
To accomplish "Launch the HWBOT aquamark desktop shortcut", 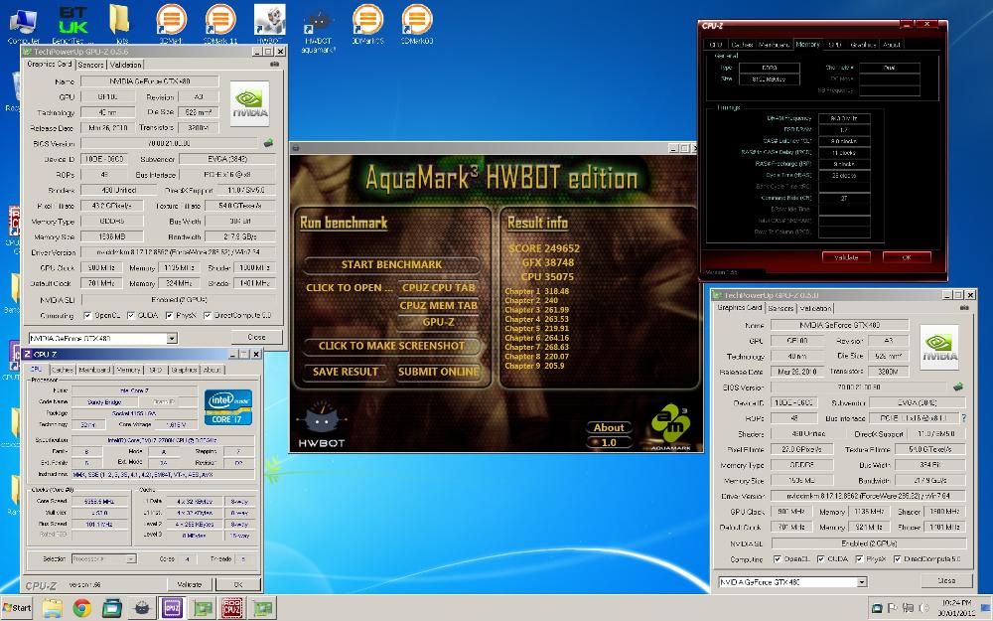I will pyautogui.click(x=319, y=29).
